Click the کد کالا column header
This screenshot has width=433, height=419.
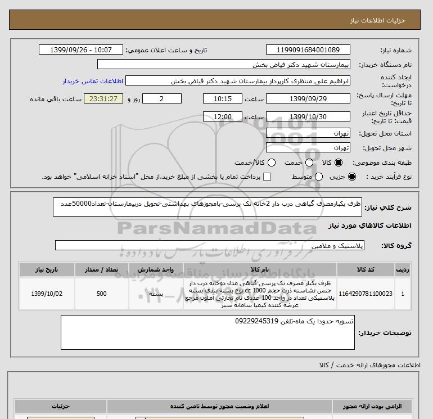coord(366,269)
